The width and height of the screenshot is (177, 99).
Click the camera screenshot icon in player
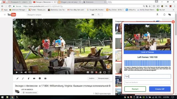pyautogui.click(x=92, y=72)
